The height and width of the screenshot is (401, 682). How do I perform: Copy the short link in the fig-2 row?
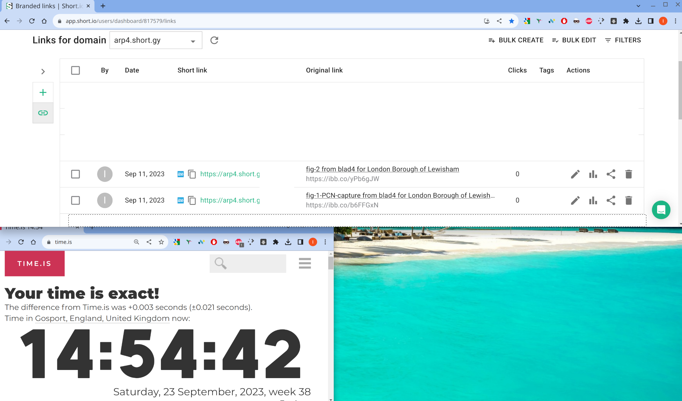coord(192,174)
